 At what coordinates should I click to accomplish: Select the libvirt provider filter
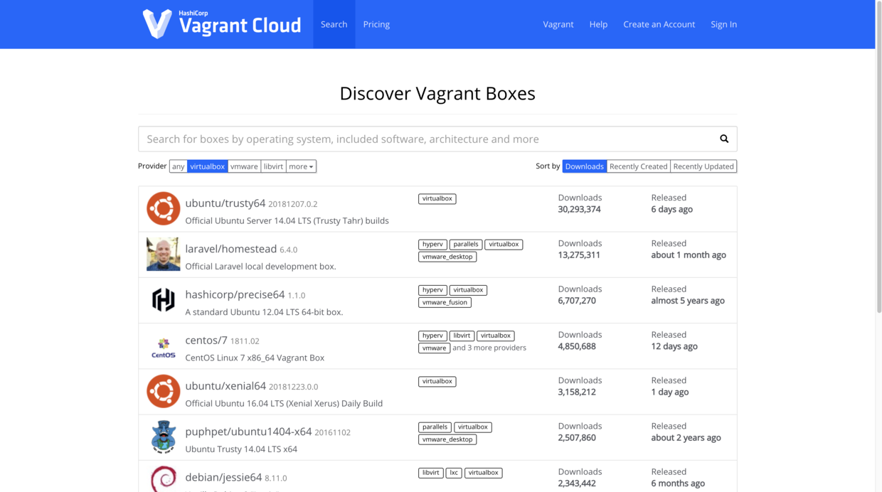point(273,166)
